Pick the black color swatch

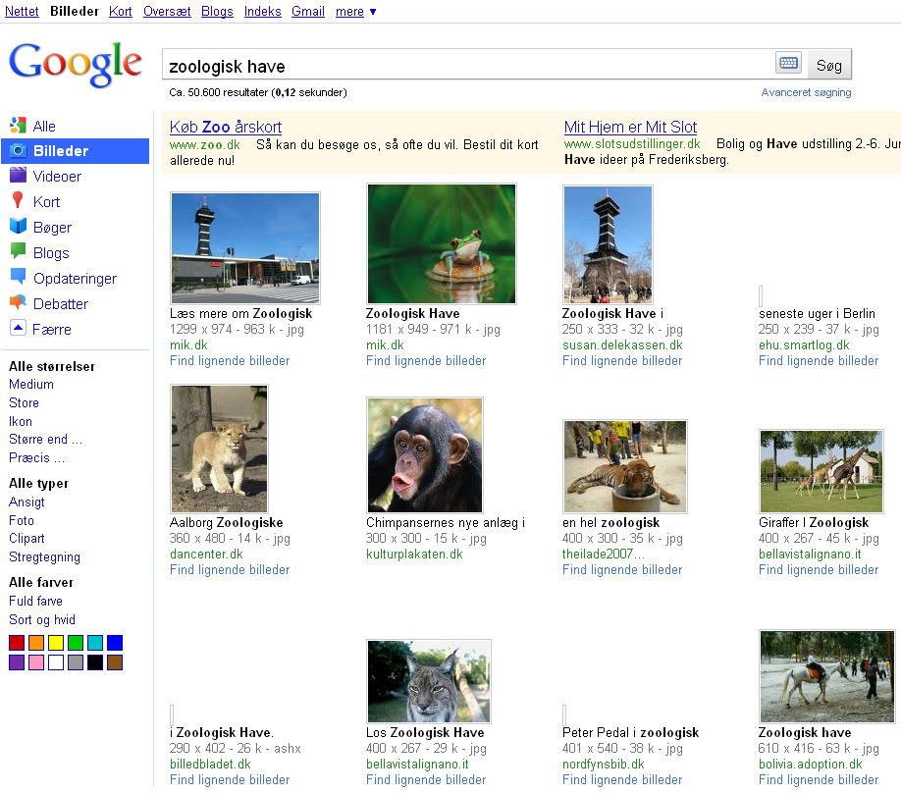point(95,662)
